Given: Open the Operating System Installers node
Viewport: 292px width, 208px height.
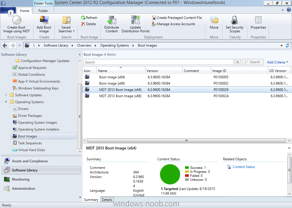Looking at the screenshot, I should (38, 129).
